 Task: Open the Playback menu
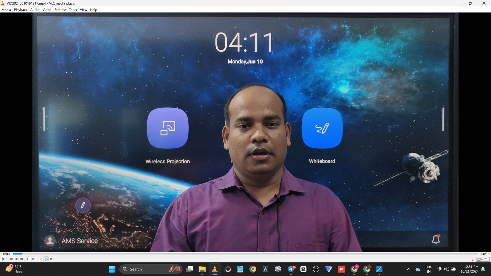21,10
